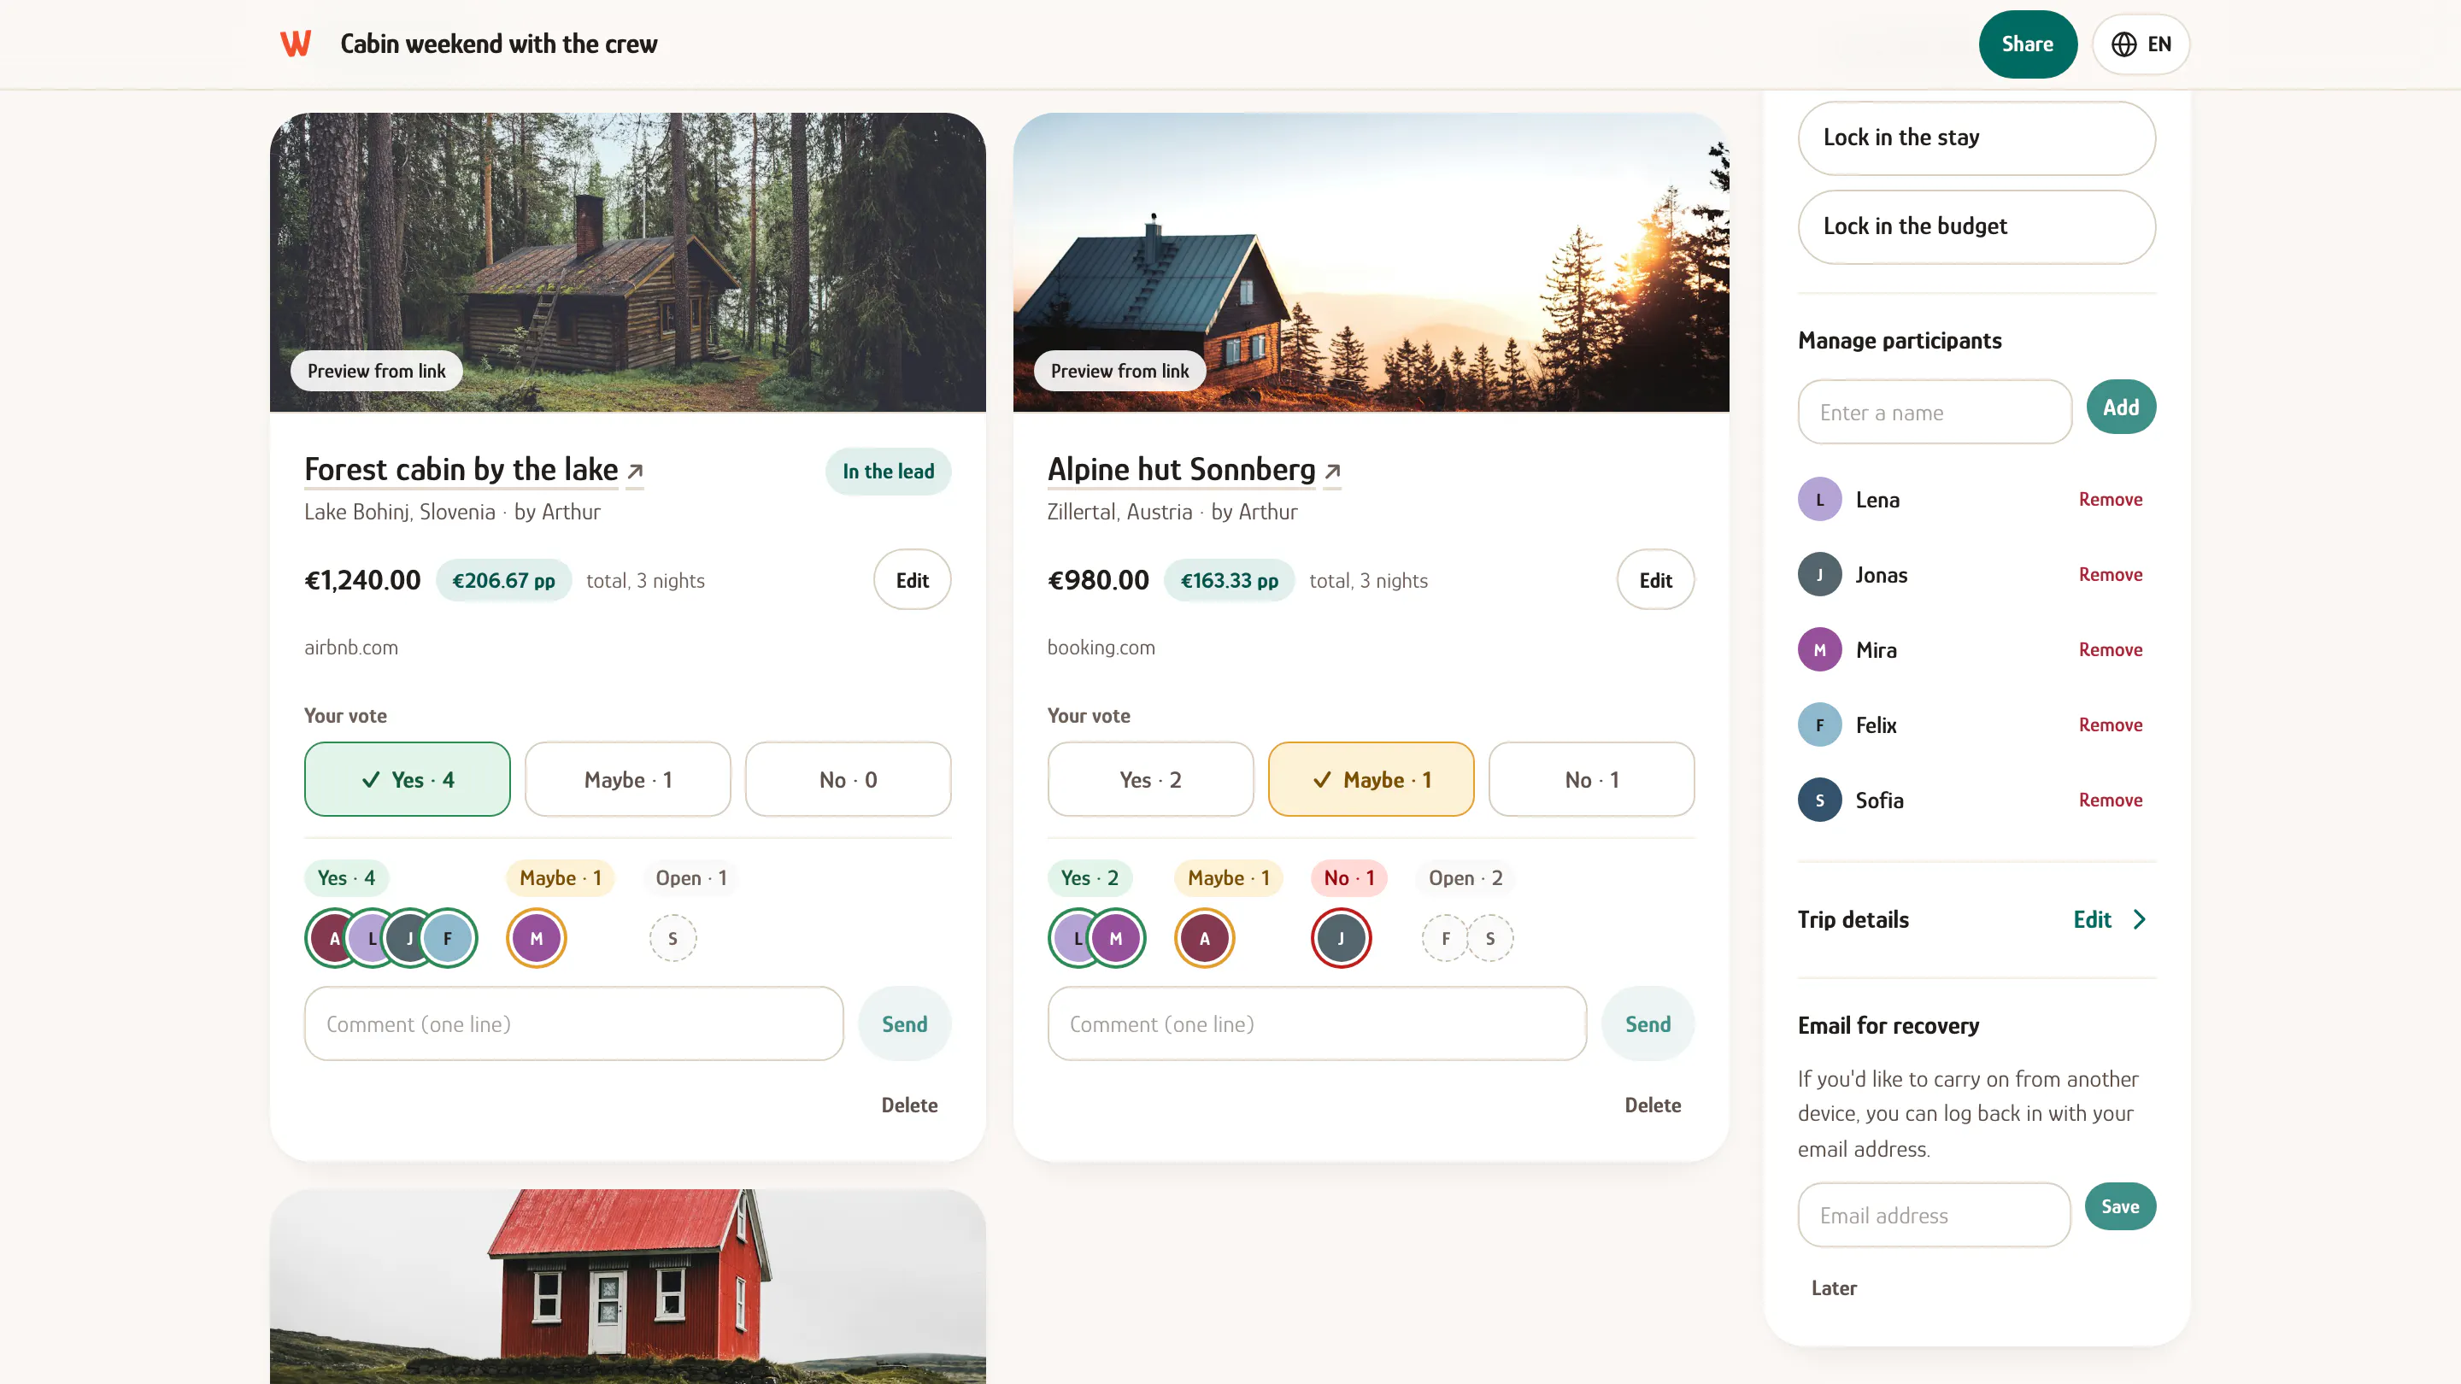Click Jonas's avatar in participants list
Viewport: 2461px width, 1384px height.
coord(1819,575)
